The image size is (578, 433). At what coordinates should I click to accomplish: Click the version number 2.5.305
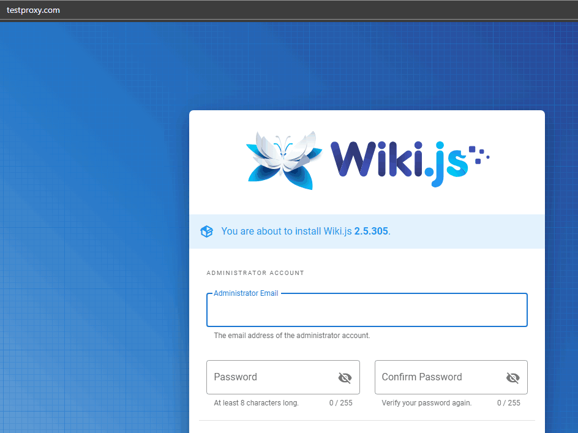pos(371,232)
